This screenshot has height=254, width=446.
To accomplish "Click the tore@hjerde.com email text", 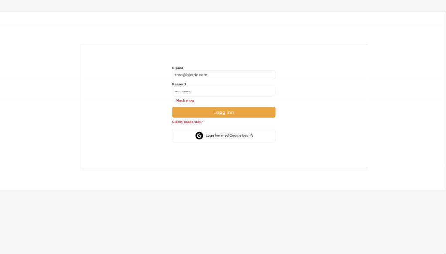I will pos(191,75).
